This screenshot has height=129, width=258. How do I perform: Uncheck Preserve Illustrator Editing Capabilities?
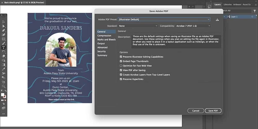click(121, 57)
